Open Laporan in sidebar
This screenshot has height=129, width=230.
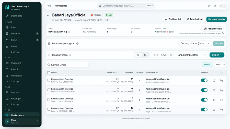click(x=22, y=92)
